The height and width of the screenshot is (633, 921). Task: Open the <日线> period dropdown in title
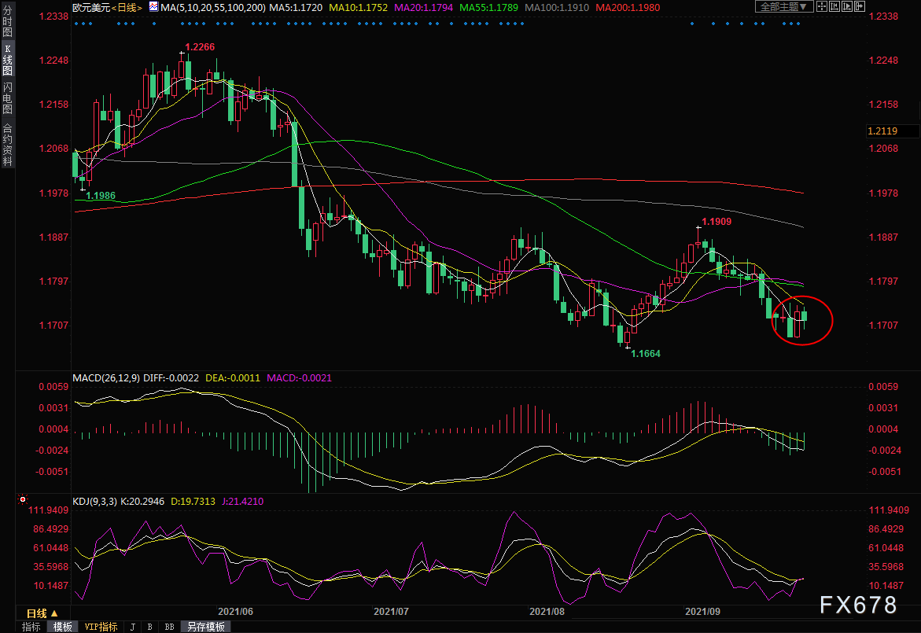pos(125,7)
